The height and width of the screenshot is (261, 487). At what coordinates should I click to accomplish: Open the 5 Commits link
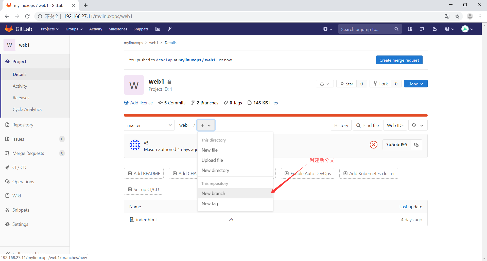point(172,103)
